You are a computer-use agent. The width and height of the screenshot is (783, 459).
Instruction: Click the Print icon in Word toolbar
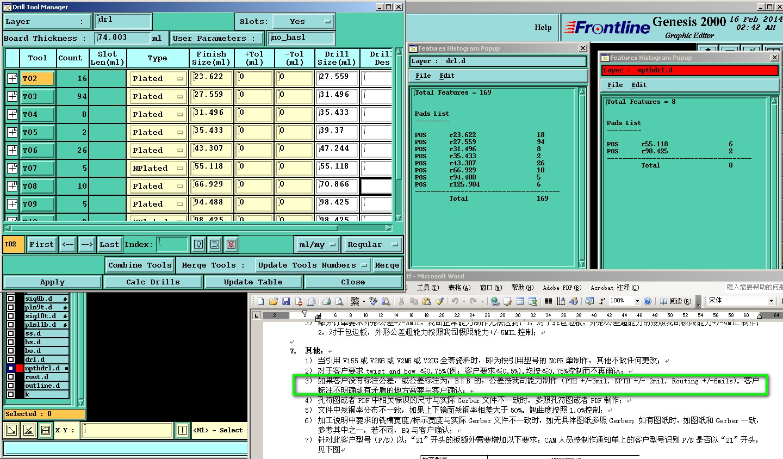pos(326,301)
